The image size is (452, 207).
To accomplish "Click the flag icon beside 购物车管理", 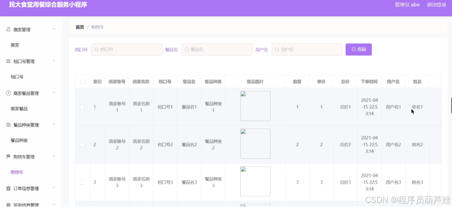I will [8, 156].
